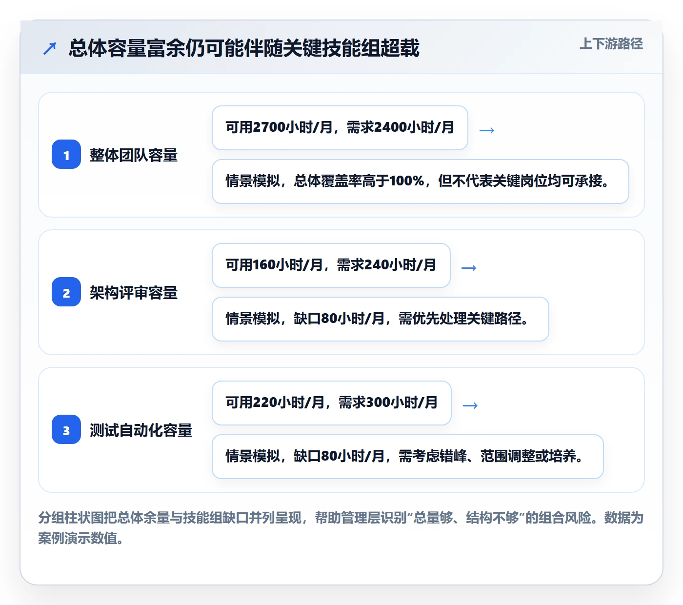Click the note 需优先处理关键路径
683x605 pixels.
pyautogui.click(x=381, y=319)
